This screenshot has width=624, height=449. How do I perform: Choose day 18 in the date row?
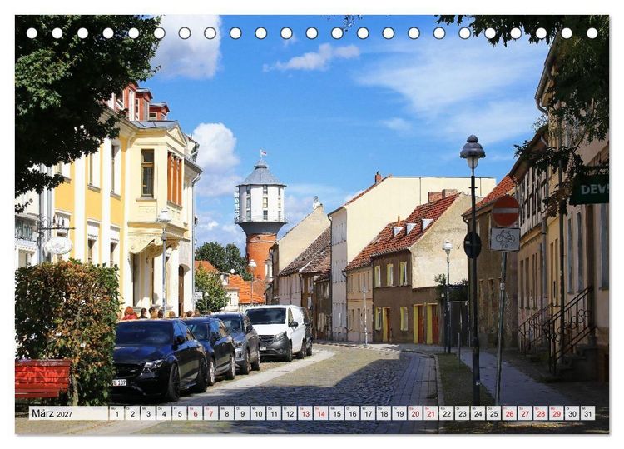click(384, 412)
